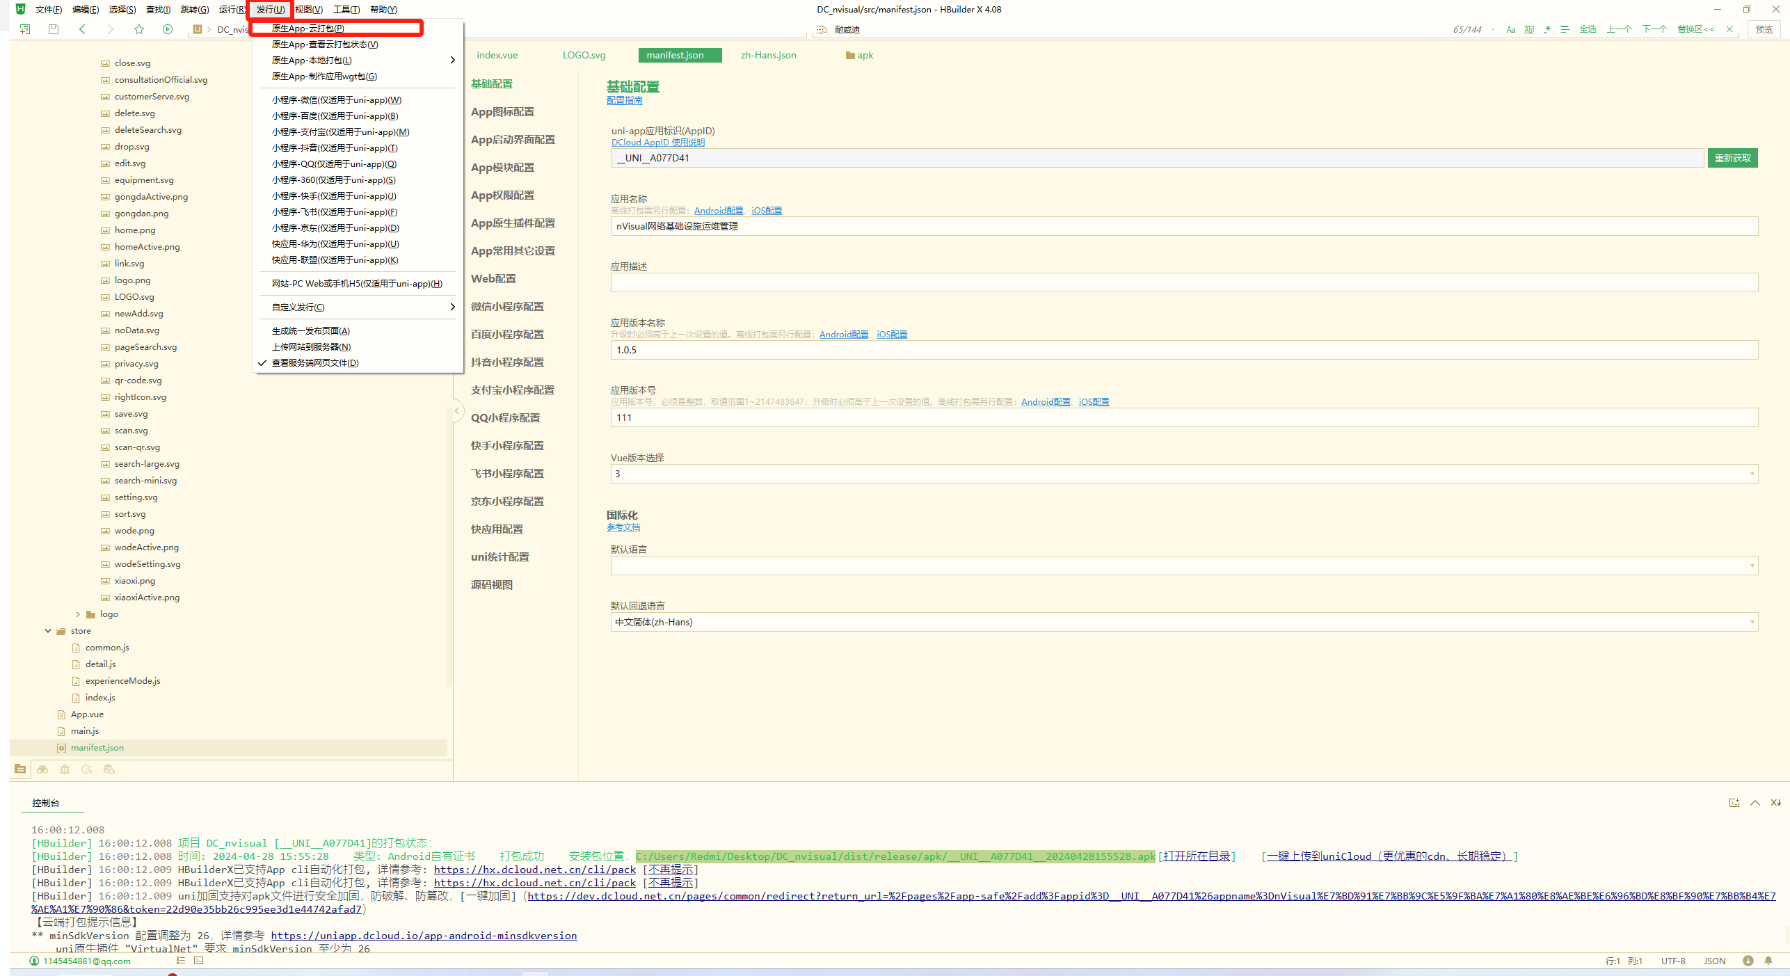Open the Vue版本选择 dropdown

point(1184,474)
